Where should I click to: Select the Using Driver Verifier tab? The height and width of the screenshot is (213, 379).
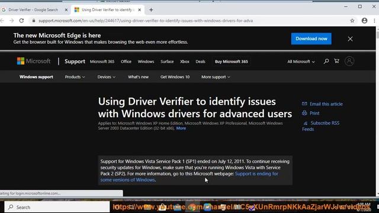point(108,10)
